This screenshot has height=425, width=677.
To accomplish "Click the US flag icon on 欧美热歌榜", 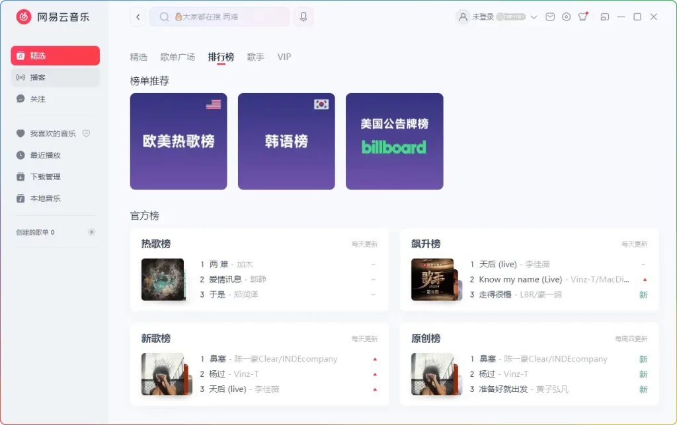I will pyautogui.click(x=214, y=104).
